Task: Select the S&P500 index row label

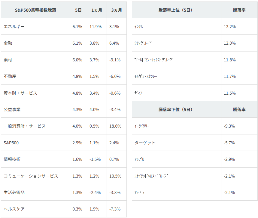Action: click(x=11, y=143)
